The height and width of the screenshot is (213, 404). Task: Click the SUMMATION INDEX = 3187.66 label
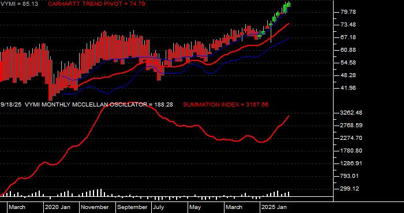tap(226, 105)
